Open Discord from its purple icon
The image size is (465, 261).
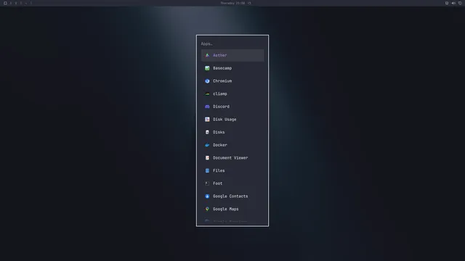207,107
